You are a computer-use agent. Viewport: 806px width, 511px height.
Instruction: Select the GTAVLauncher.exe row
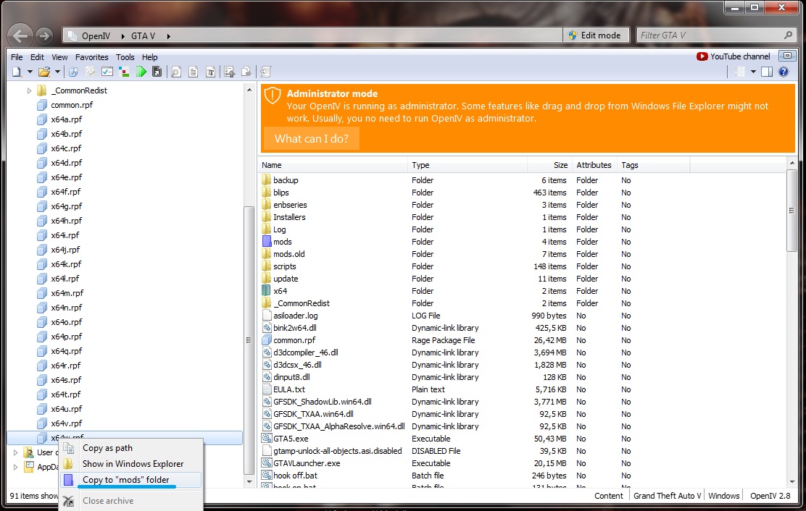click(x=522, y=463)
